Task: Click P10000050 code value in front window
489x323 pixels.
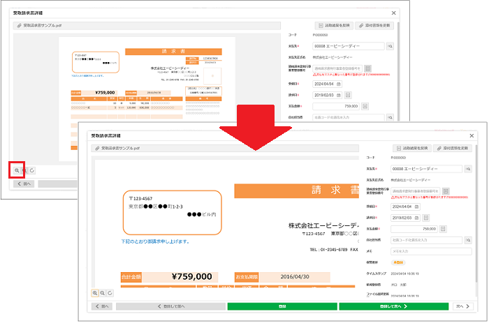Action: [398, 158]
